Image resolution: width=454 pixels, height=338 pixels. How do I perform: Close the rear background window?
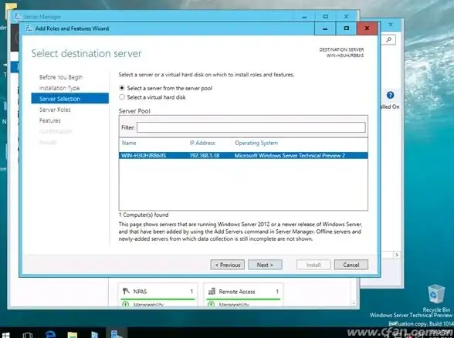click(x=391, y=25)
